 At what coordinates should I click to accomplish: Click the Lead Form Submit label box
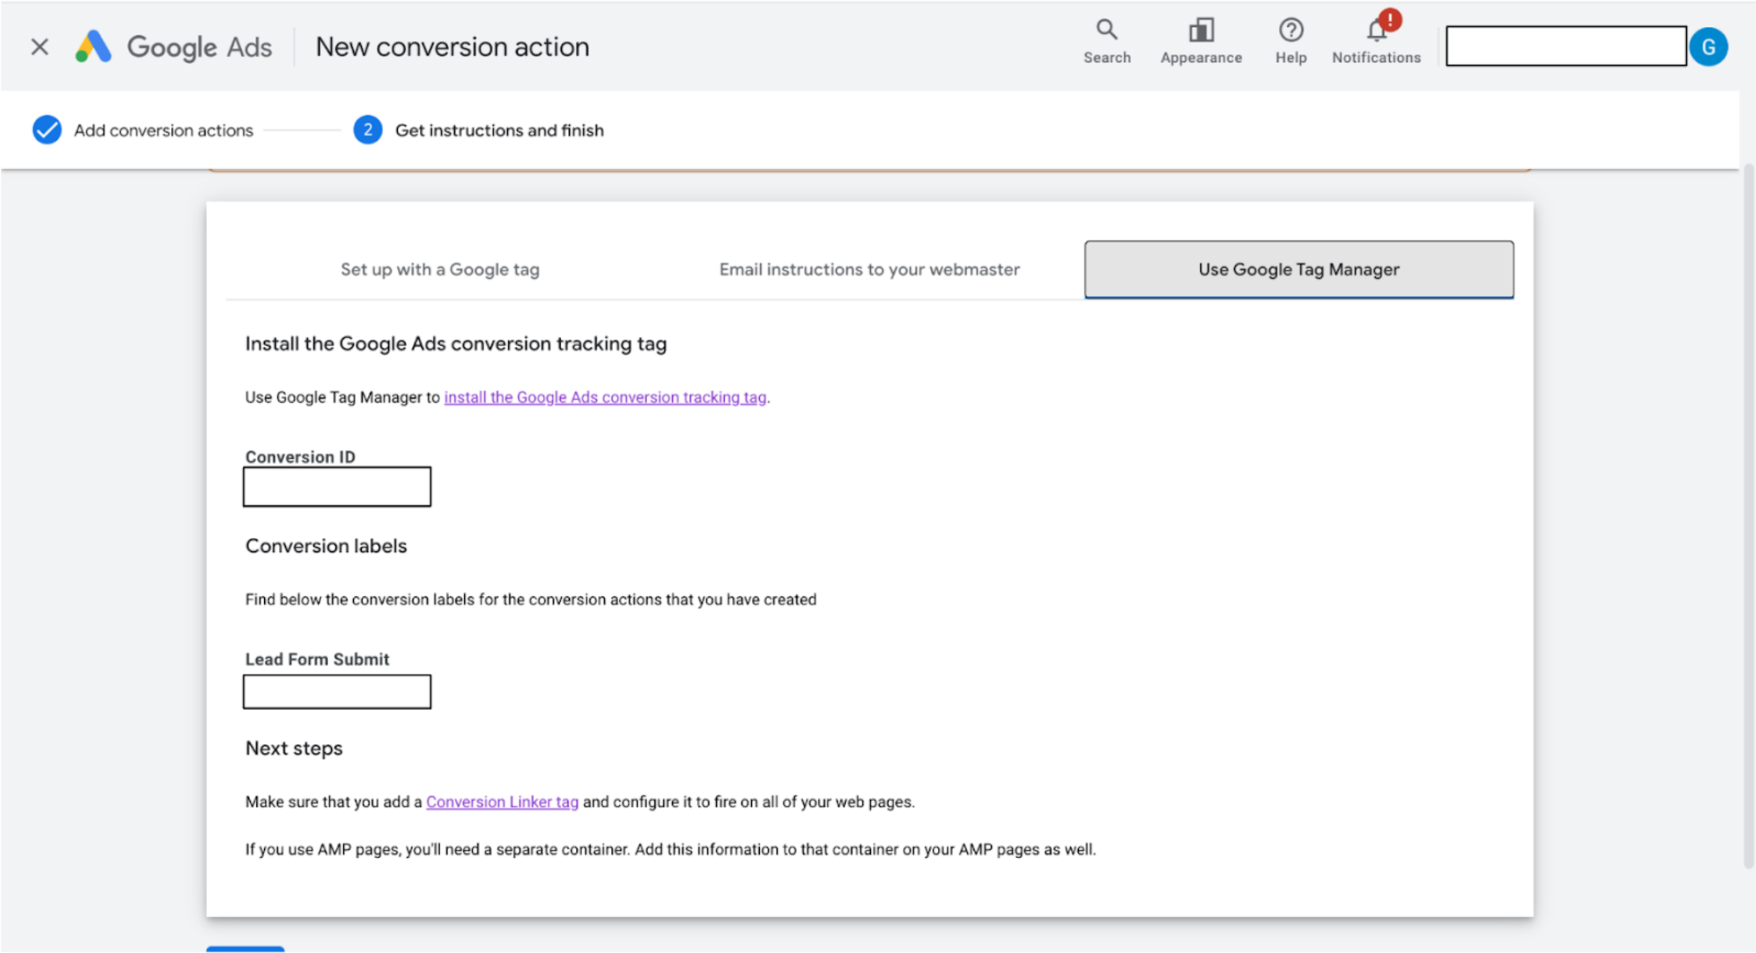[x=337, y=692]
